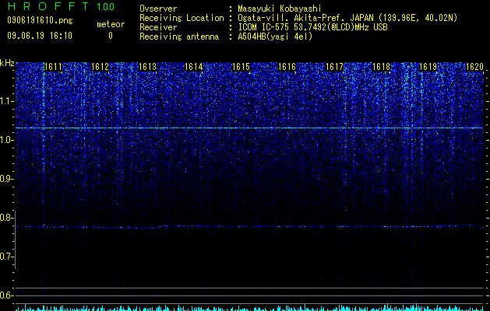Select the 1617 time label
The image size is (490, 311).
334,67
